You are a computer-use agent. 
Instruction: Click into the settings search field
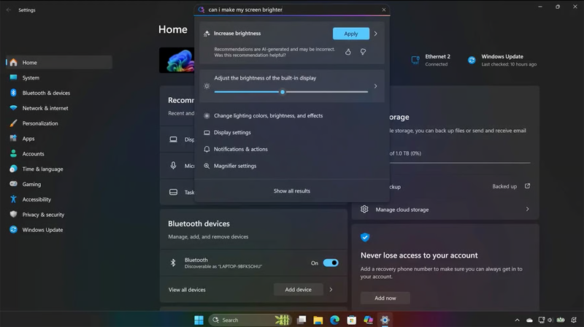(292, 9)
